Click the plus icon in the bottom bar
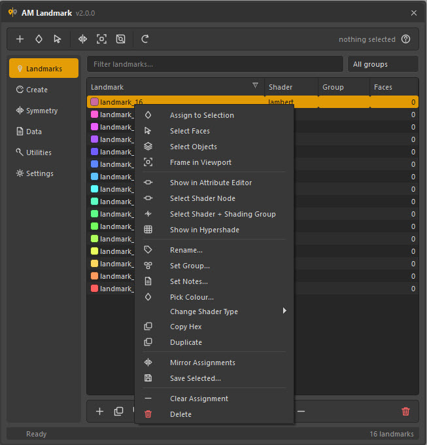Screen dimensions: 427x445 99,411
